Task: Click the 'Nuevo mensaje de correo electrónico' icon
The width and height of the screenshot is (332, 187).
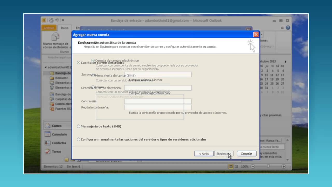Action: [56, 37]
